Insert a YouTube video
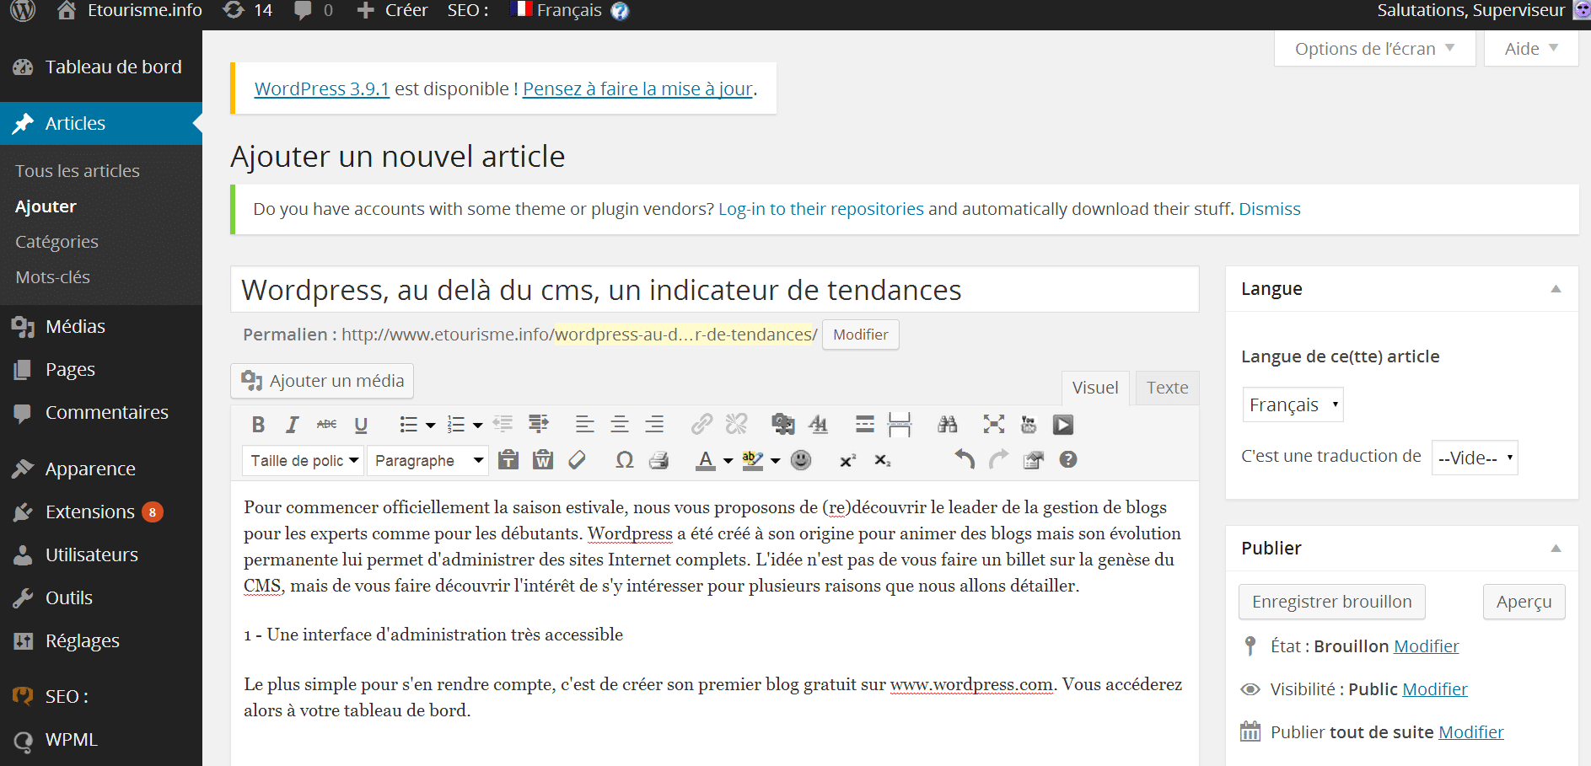Screen dimensions: 1591x766 (1029, 424)
